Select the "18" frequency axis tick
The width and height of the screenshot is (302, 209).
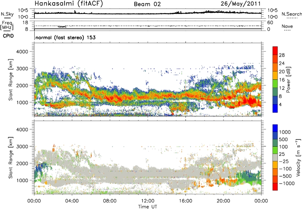click(25, 23)
